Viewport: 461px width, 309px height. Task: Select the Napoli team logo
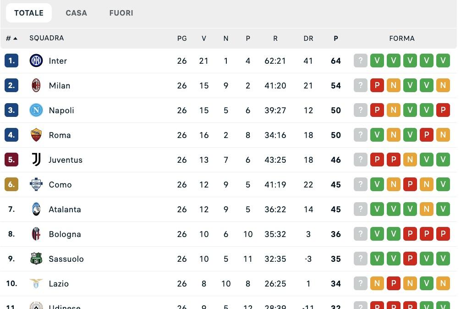click(36, 110)
